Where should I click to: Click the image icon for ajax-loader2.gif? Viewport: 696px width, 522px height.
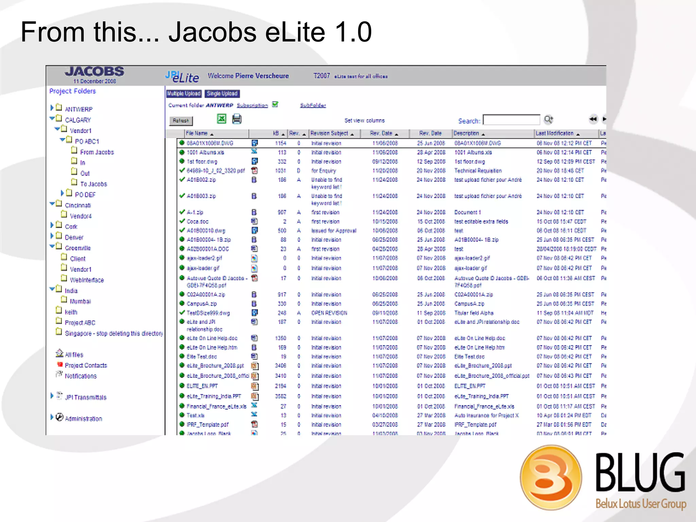[254, 258]
